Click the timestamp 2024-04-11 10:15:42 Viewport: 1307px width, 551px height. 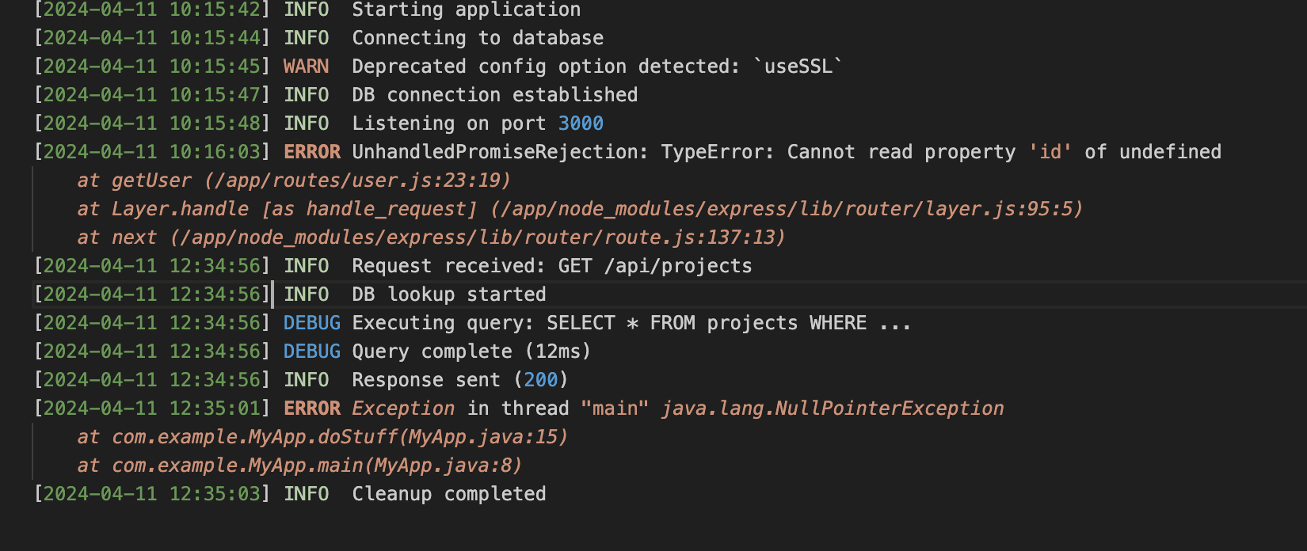(x=151, y=9)
